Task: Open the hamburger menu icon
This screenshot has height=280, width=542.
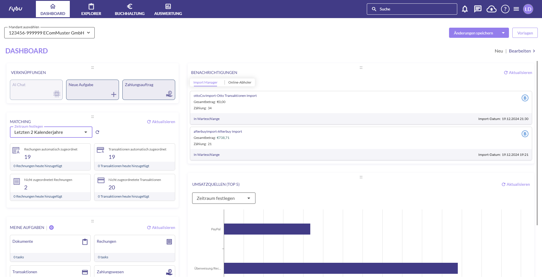Action: pos(516,9)
